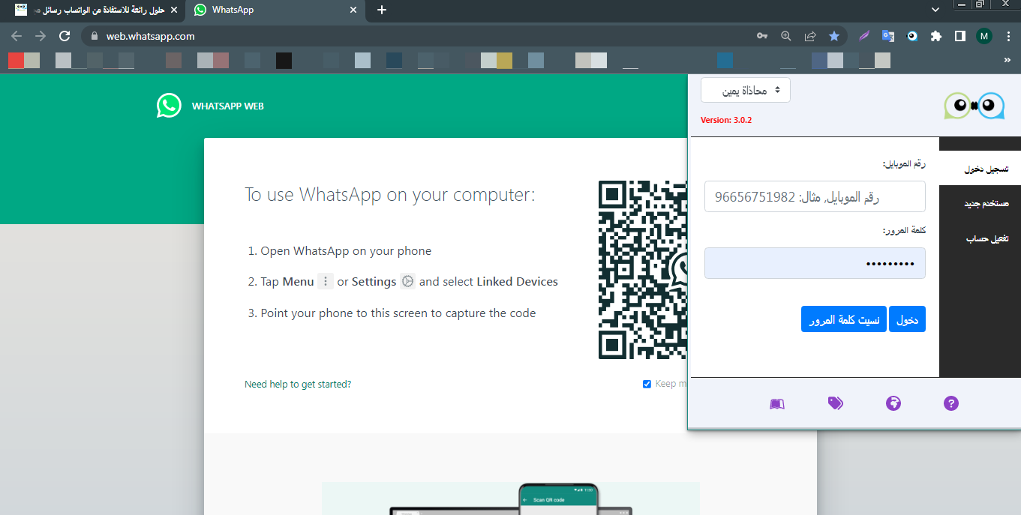Viewport: 1021px width, 515px height.
Task: Click the browser forward arrow
Action: click(x=41, y=36)
